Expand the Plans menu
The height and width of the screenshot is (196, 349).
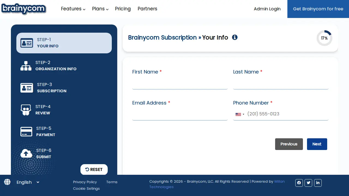coord(100,9)
